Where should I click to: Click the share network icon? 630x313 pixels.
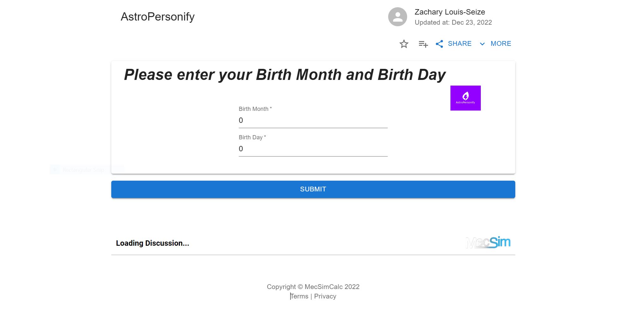point(439,44)
